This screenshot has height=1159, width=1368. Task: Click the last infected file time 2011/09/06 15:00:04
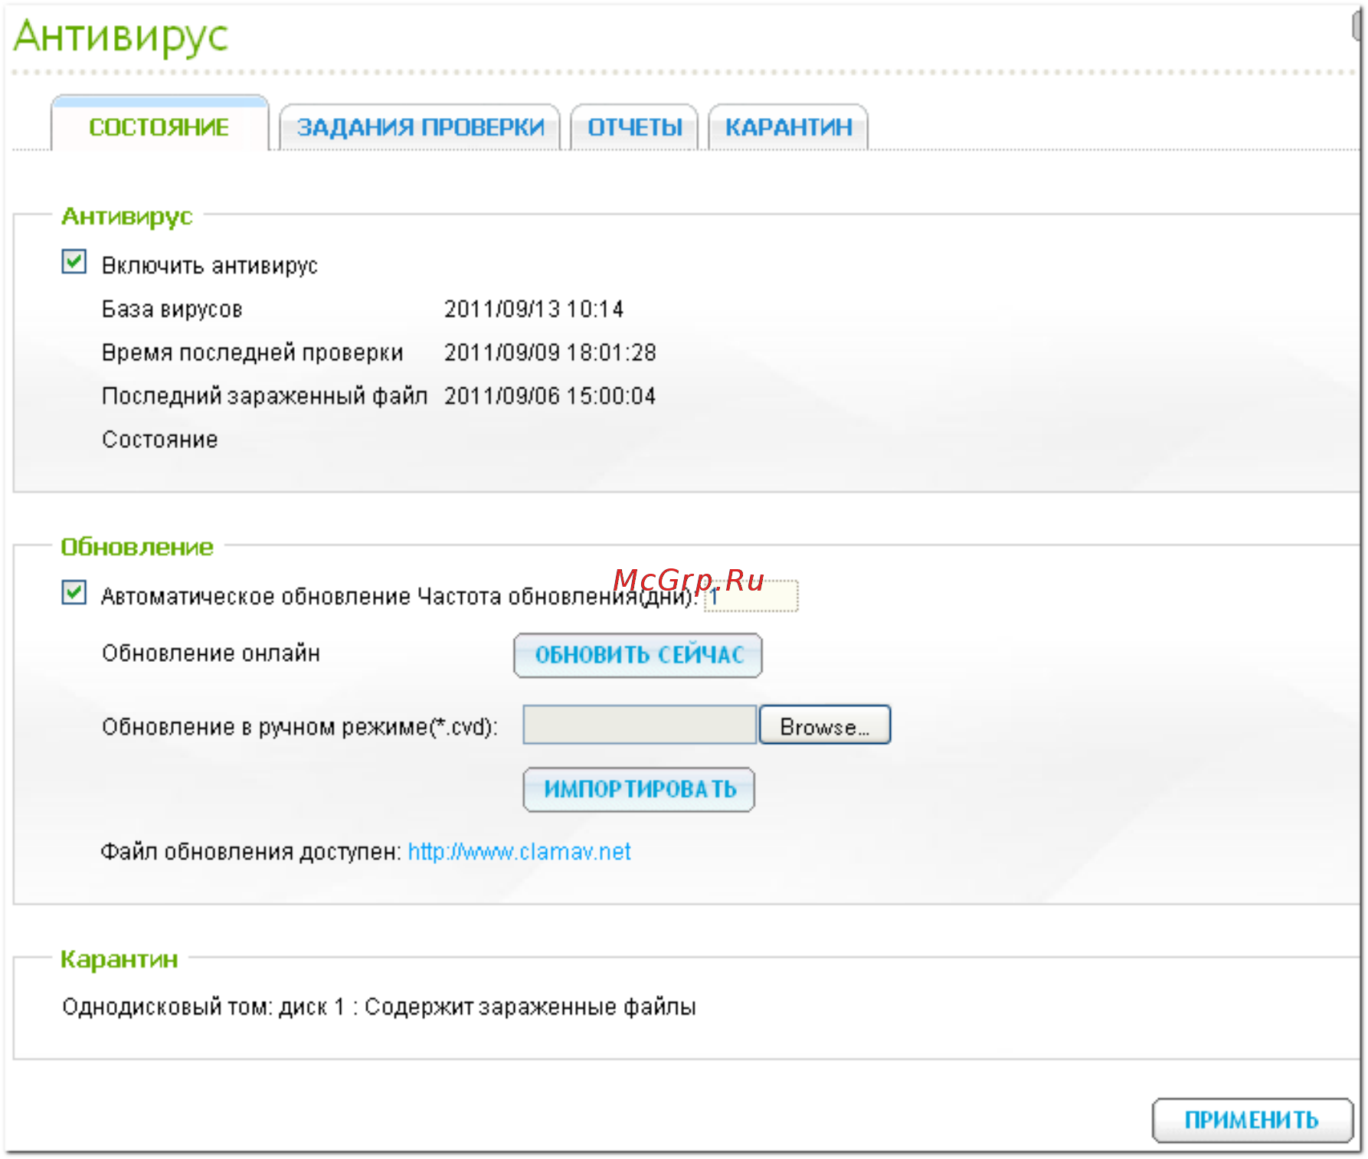tap(550, 396)
